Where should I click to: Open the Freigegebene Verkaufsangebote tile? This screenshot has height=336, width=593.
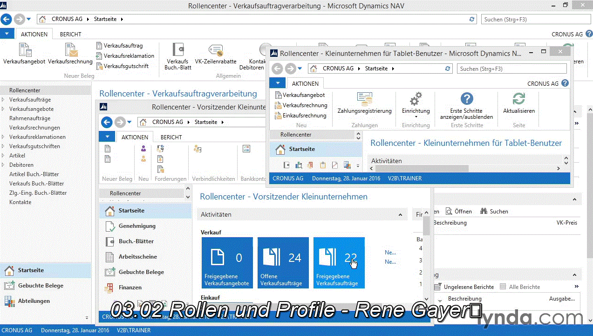click(227, 263)
